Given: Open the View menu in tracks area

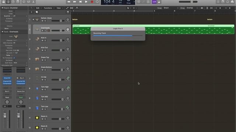Looking at the screenshot, I should pyautogui.click(x=60, y=8).
